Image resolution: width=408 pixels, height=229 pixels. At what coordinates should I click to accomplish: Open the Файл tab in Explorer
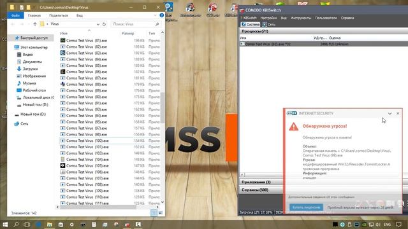[15, 15]
